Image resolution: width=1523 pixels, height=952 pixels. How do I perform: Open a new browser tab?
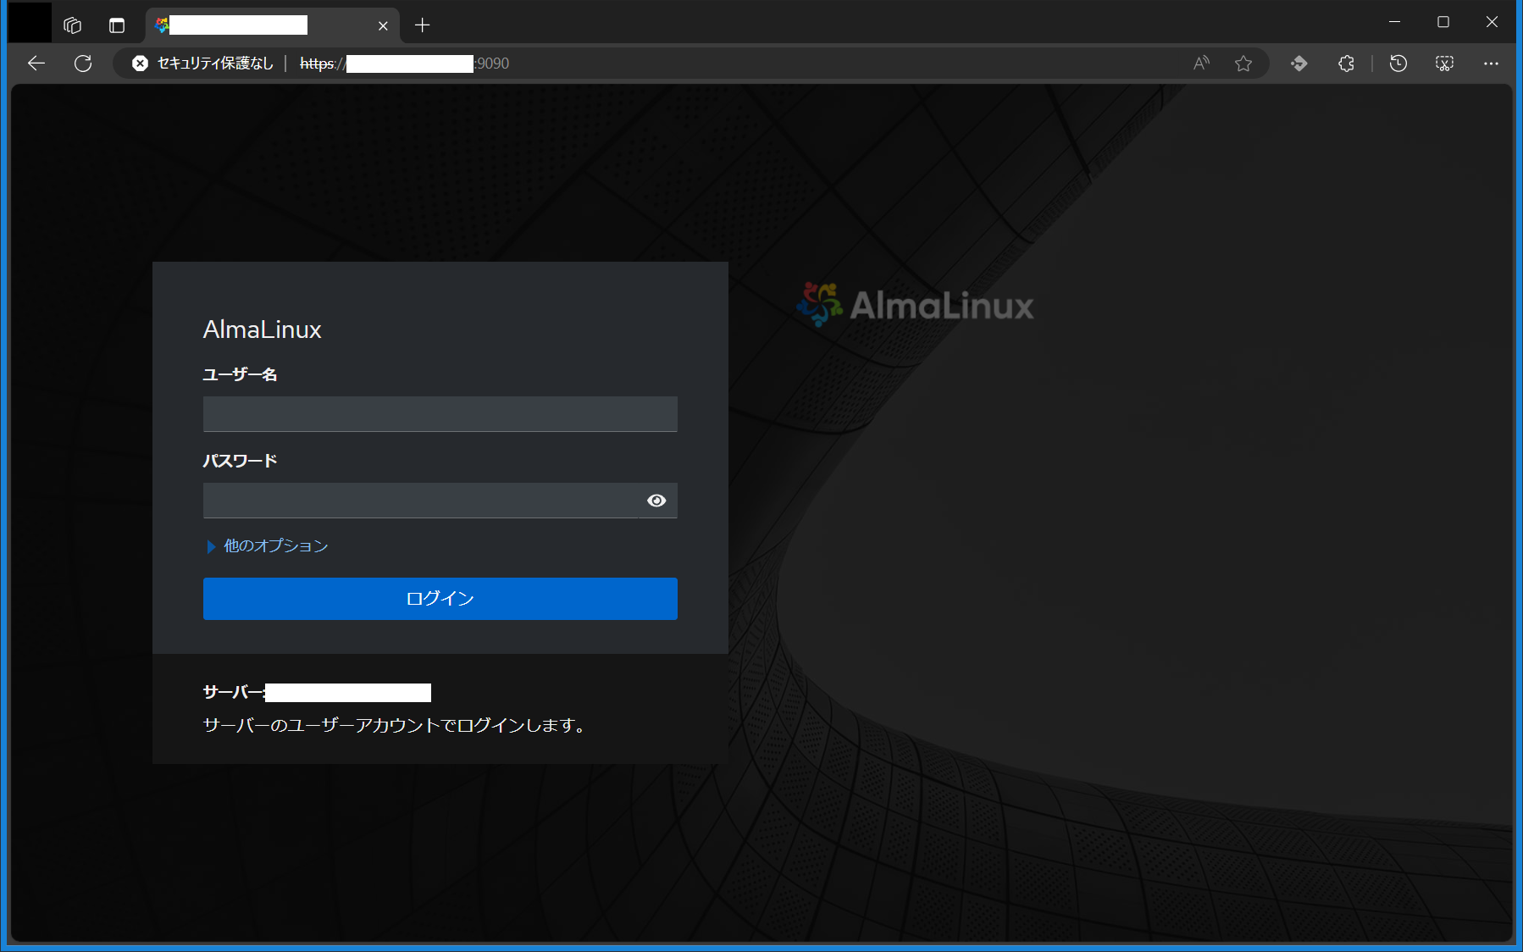click(x=422, y=25)
